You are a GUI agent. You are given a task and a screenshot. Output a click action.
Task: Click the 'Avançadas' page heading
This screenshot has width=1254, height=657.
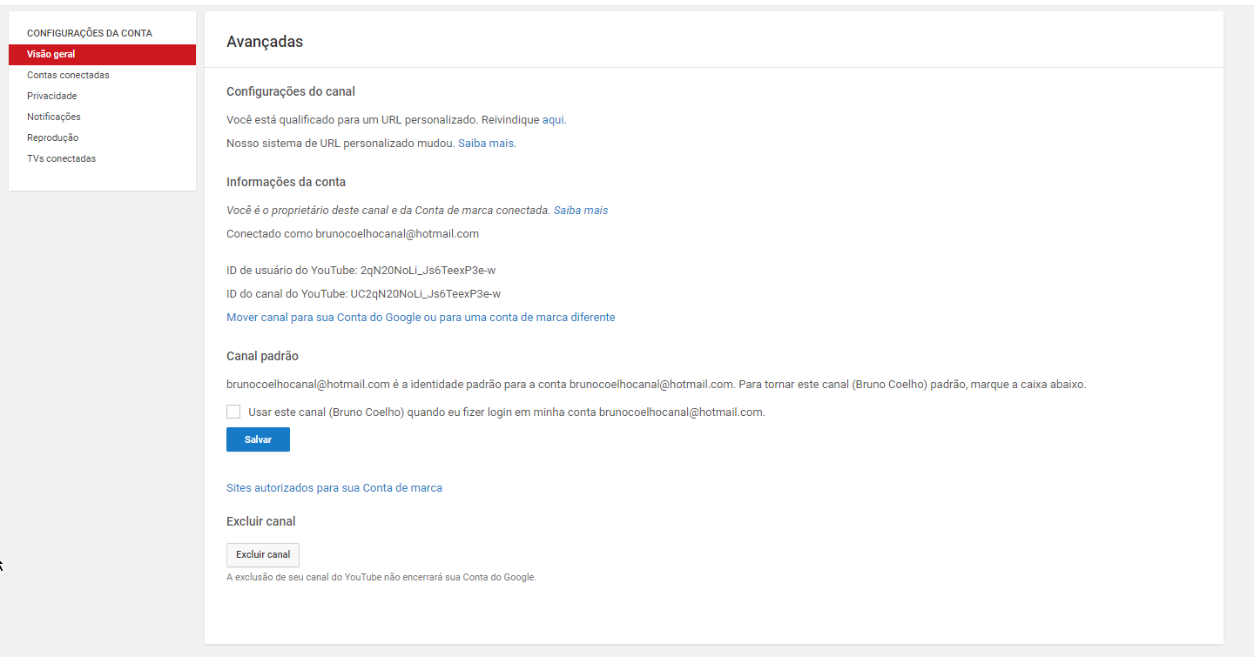(265, 42)
